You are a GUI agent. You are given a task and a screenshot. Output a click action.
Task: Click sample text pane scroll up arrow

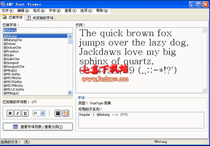tap(204, 31)
